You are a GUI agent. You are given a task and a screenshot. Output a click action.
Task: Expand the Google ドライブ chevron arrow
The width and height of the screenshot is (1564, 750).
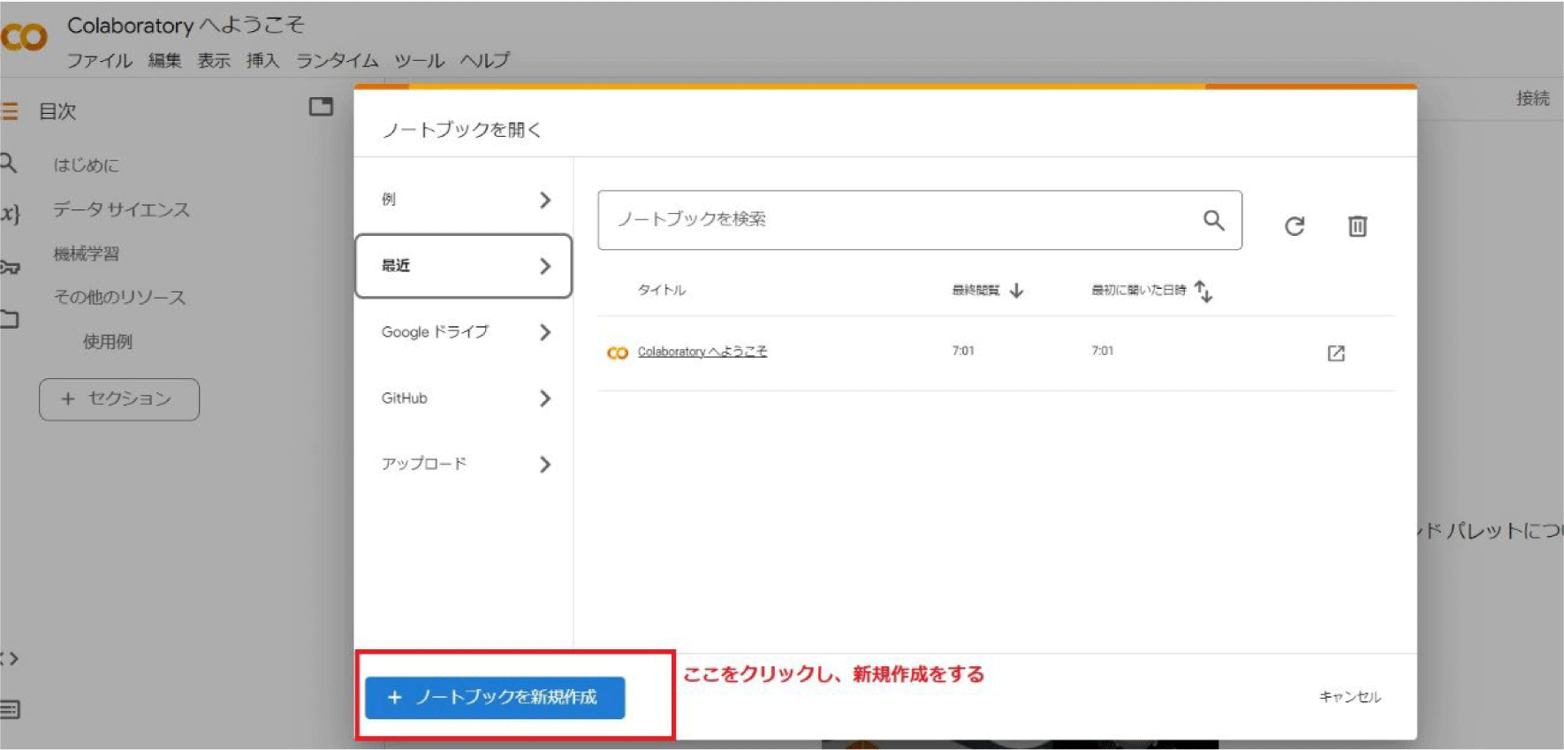pos(545,332)
